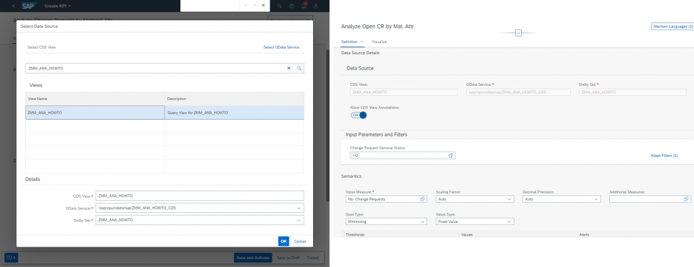Open the Scaling Factor dropdown
This screenshot has height=267, width=694.
(509, 199)
